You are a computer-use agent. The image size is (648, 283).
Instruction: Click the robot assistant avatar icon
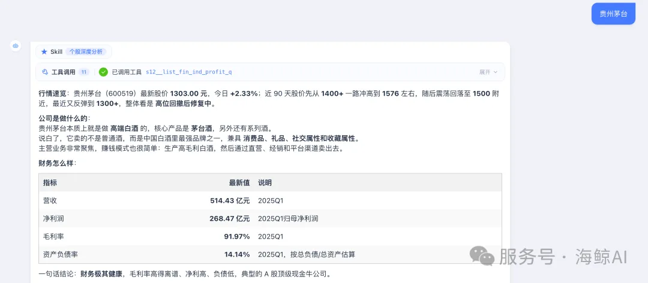[16, 45]
